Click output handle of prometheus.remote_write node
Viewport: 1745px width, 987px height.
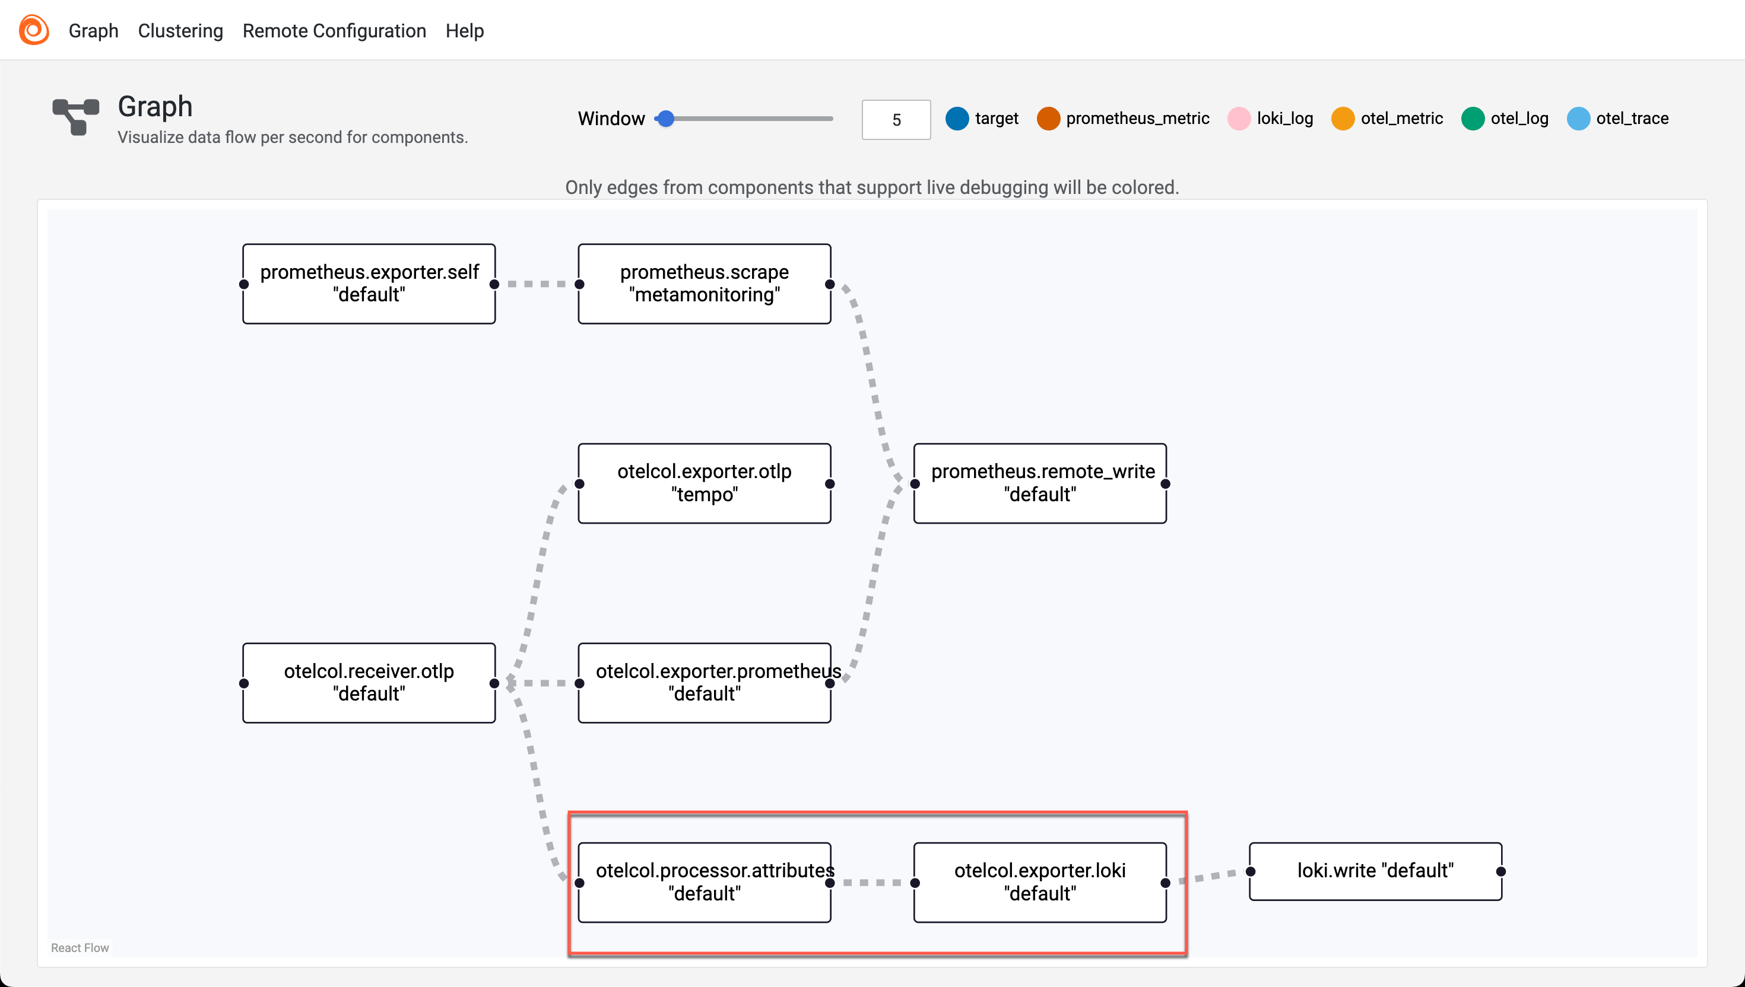click(x=1165, y=483)
